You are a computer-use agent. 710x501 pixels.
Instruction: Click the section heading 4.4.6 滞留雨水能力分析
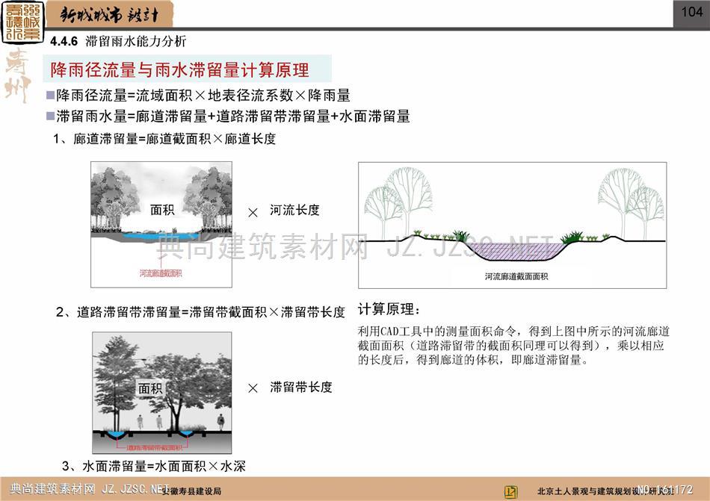[x=118, y=41]
